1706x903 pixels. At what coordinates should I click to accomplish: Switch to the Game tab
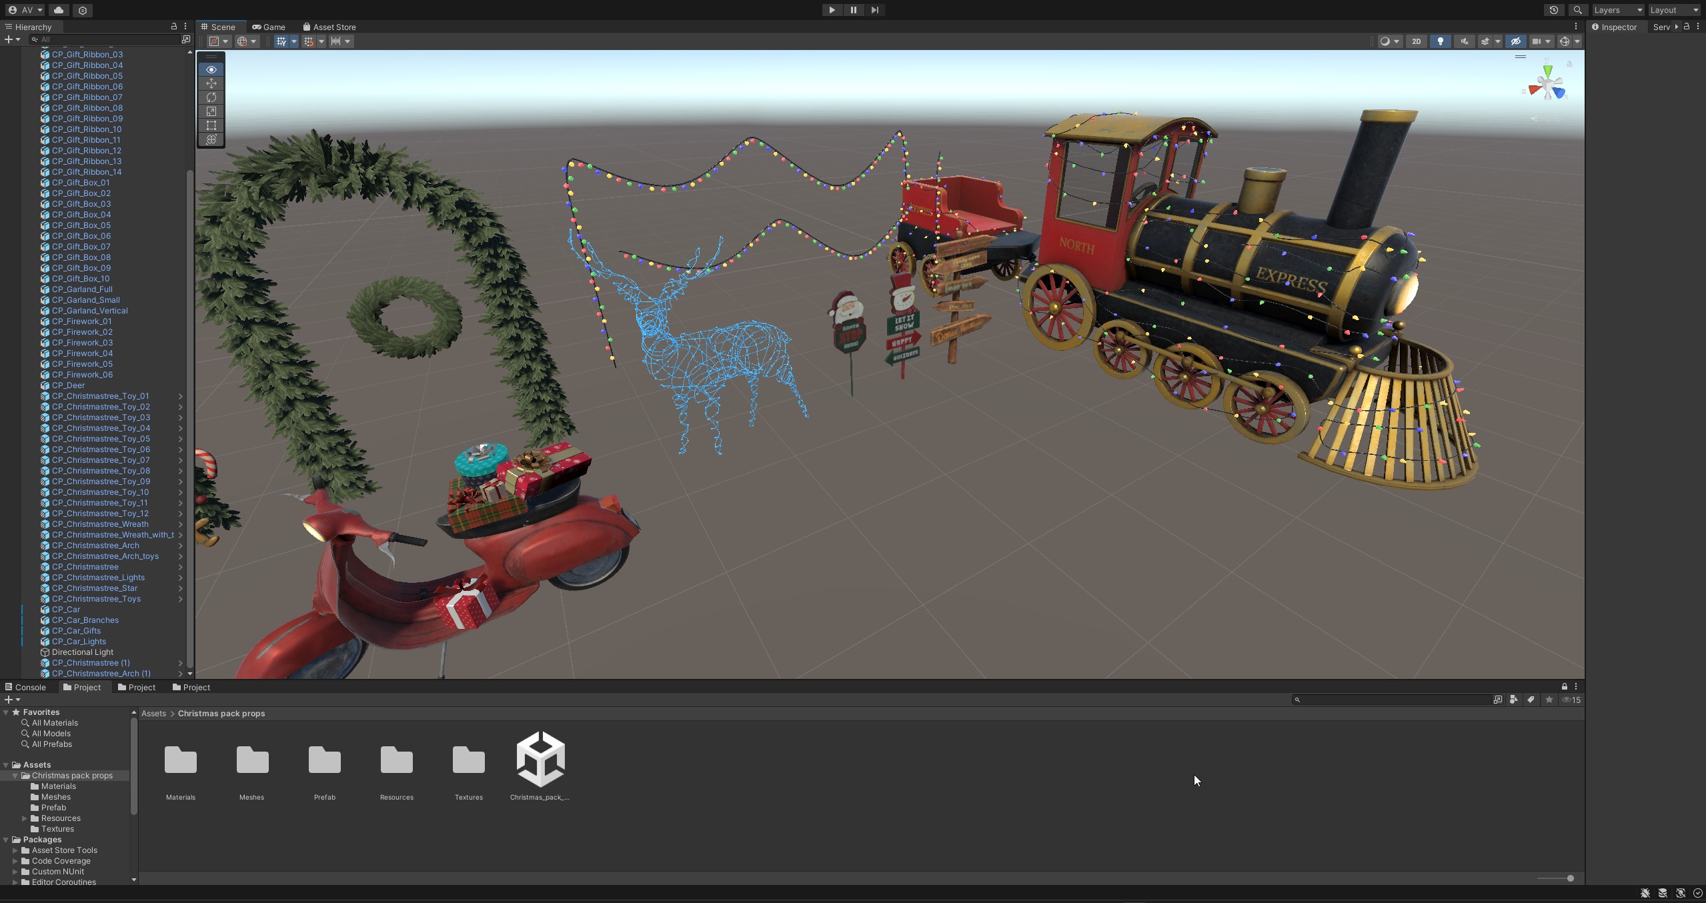[269, 27]
